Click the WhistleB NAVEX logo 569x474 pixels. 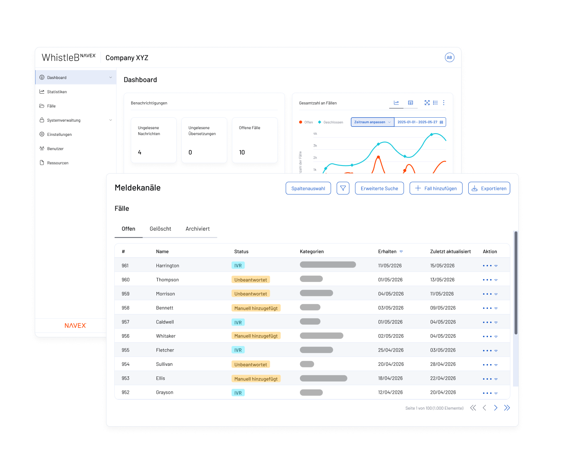pyautogui.click(x=69, y=57)
